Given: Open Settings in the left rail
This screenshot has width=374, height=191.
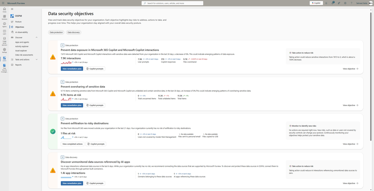Looking at the screenshot, I should point(4,50).
